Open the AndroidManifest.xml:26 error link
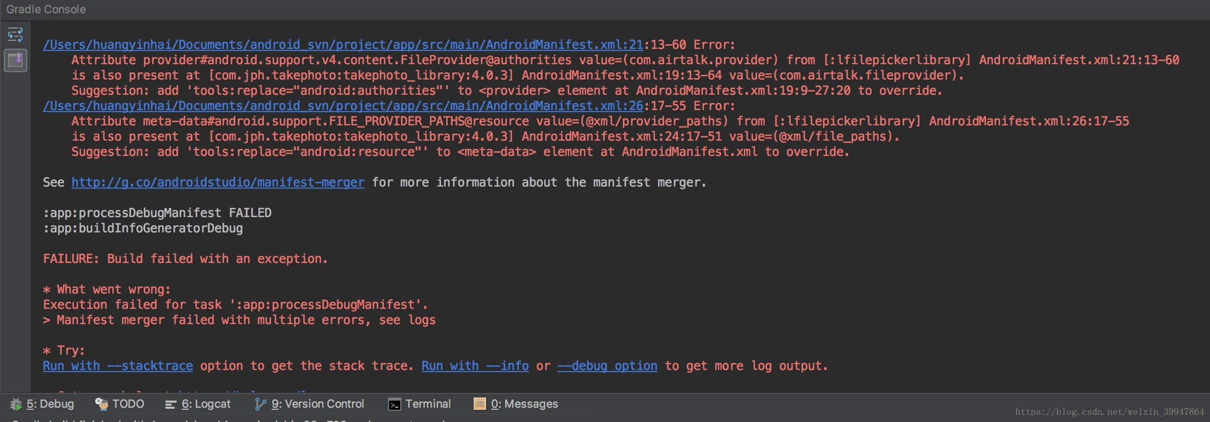The width and height of the screenshot is (1210, 422). click(343, 106)
